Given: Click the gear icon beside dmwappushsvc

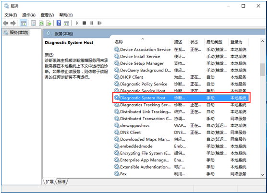Looking at the screenshot, I should point(117,125).
